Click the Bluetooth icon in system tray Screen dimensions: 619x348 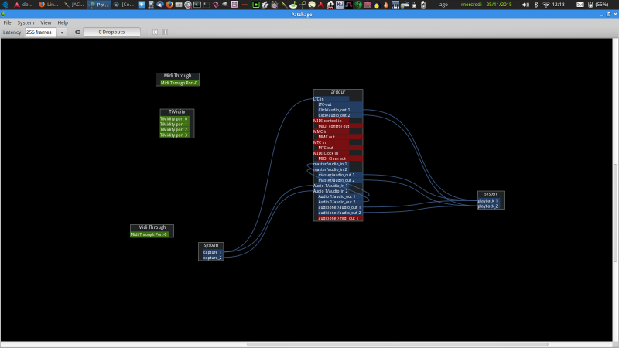pos(536,5)
